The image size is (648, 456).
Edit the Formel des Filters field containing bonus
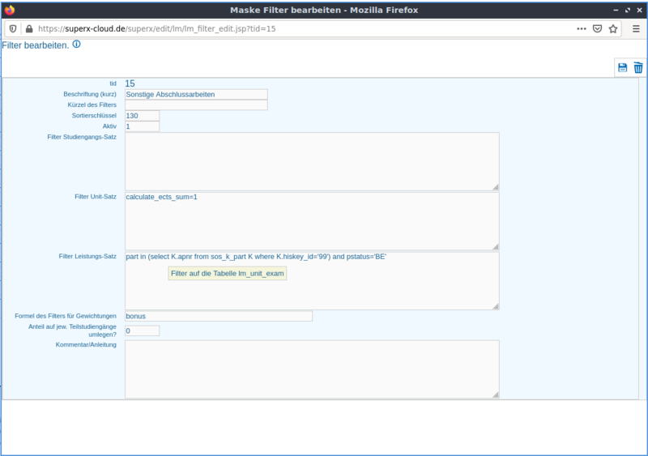point(219,316)
